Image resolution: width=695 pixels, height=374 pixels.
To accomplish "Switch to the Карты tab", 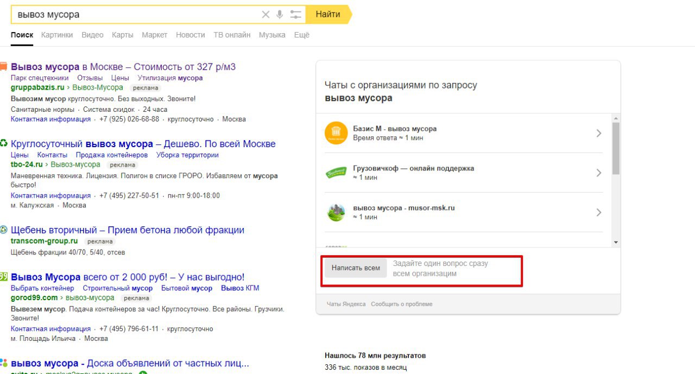I will (x=123, y=35).
